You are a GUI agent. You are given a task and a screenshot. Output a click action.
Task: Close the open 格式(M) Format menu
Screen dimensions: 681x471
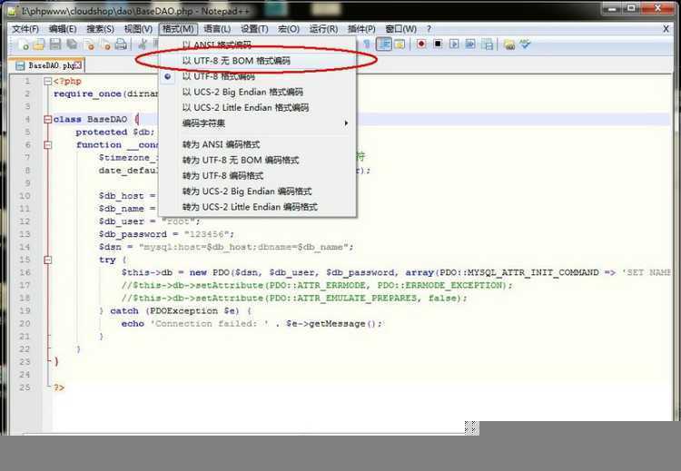pyautogui.click(x=178, y=29)
